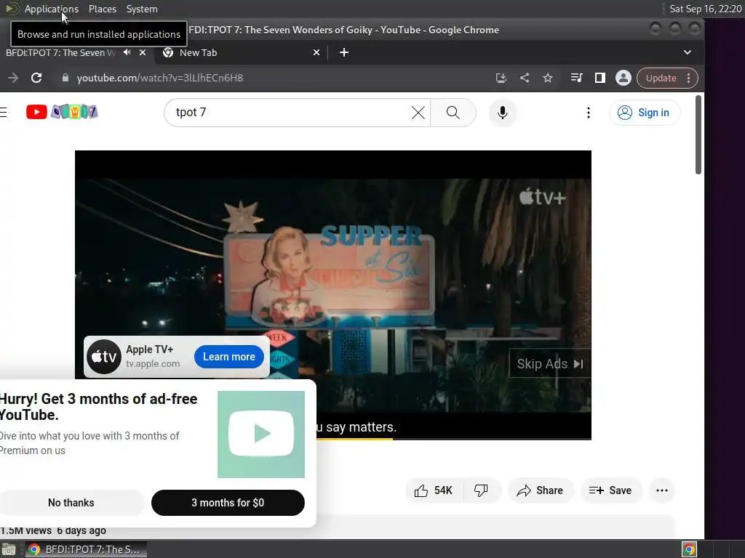Open the media controls icon in the toolbar
This screenshot has width=745, height=558.
[x=576, y=78]
